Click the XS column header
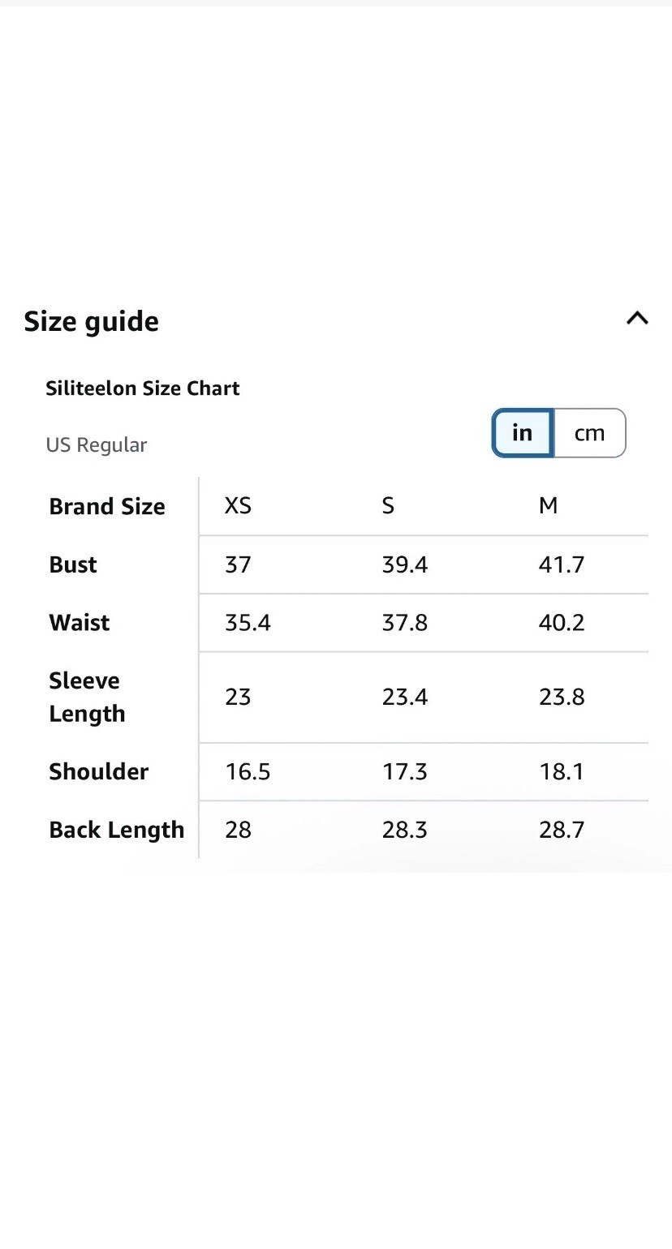This screenshot has height=1249, width=672. tap(238, 506)
